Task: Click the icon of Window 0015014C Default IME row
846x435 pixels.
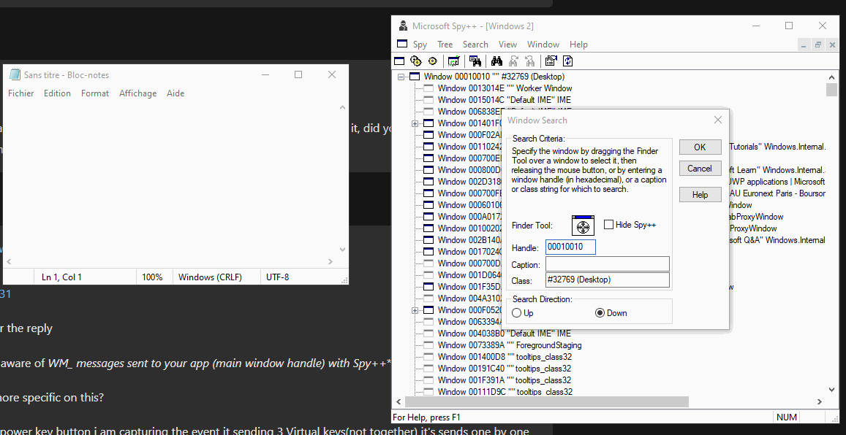Action: pos(428,99)
